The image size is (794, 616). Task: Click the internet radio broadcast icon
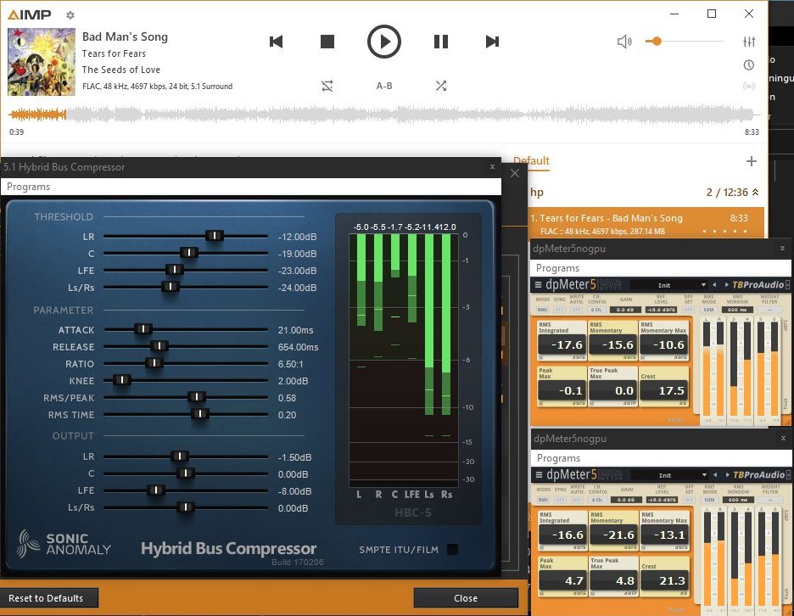coord(749,86)
